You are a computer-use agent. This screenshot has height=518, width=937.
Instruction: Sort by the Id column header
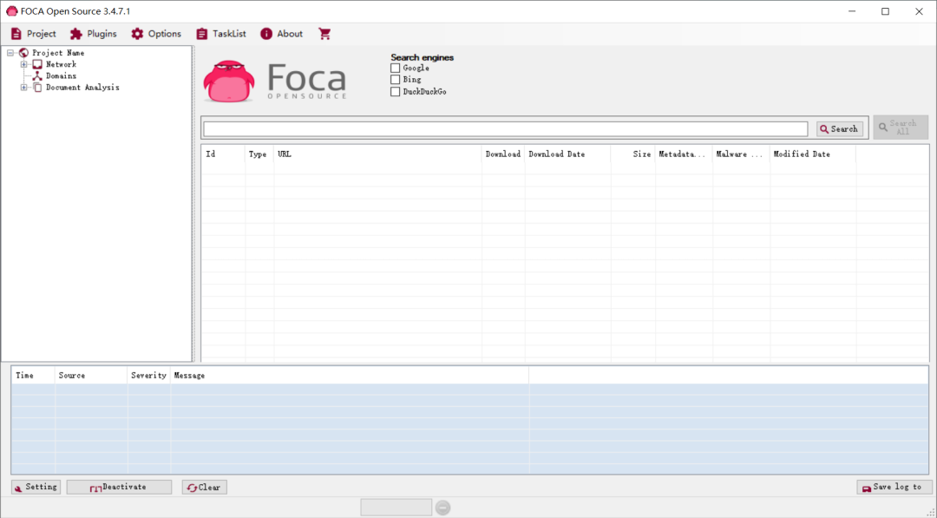click(x=223, y=154)
